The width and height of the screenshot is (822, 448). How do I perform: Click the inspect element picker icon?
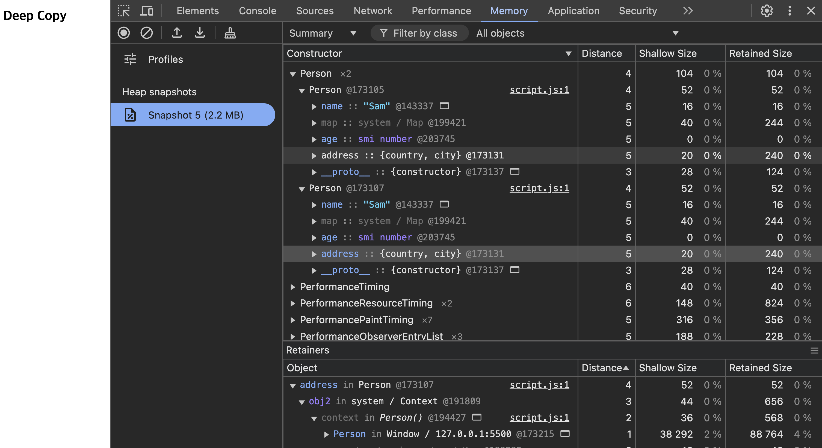[123, 11]
